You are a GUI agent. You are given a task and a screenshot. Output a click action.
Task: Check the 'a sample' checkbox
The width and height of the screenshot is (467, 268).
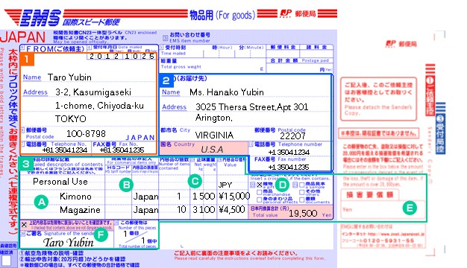pos(301,185)
